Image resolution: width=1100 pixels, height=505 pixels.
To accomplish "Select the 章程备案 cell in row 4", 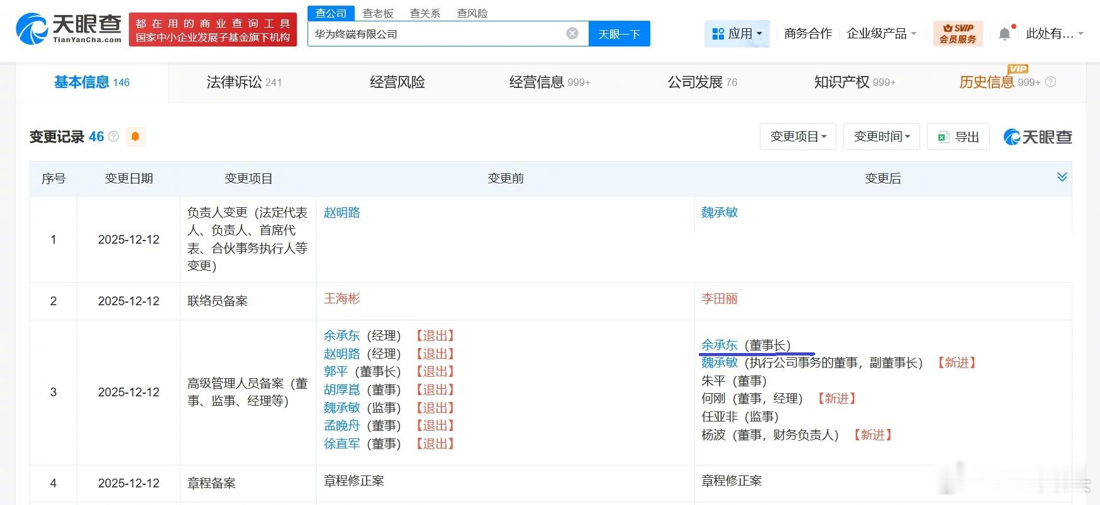I will coord(211,483).
